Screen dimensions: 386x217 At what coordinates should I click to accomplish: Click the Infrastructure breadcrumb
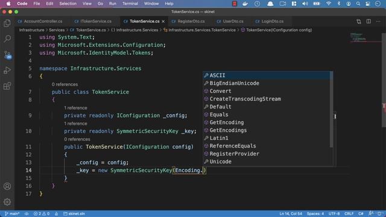[x=31, y=30]
